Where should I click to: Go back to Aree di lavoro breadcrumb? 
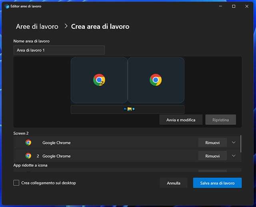click(37, 27)
